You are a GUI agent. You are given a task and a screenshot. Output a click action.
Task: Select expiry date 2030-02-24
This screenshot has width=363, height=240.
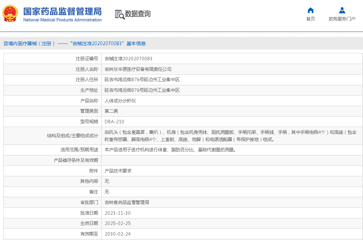(x=118, y=234)
